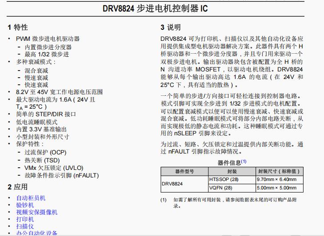This screenshot has height=236, width=324.
Task: Open the 自动柜员机 application link
Action: click(x=31, y=198)
